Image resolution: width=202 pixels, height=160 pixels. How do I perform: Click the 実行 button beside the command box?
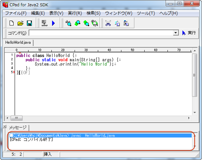coord(189,33)
